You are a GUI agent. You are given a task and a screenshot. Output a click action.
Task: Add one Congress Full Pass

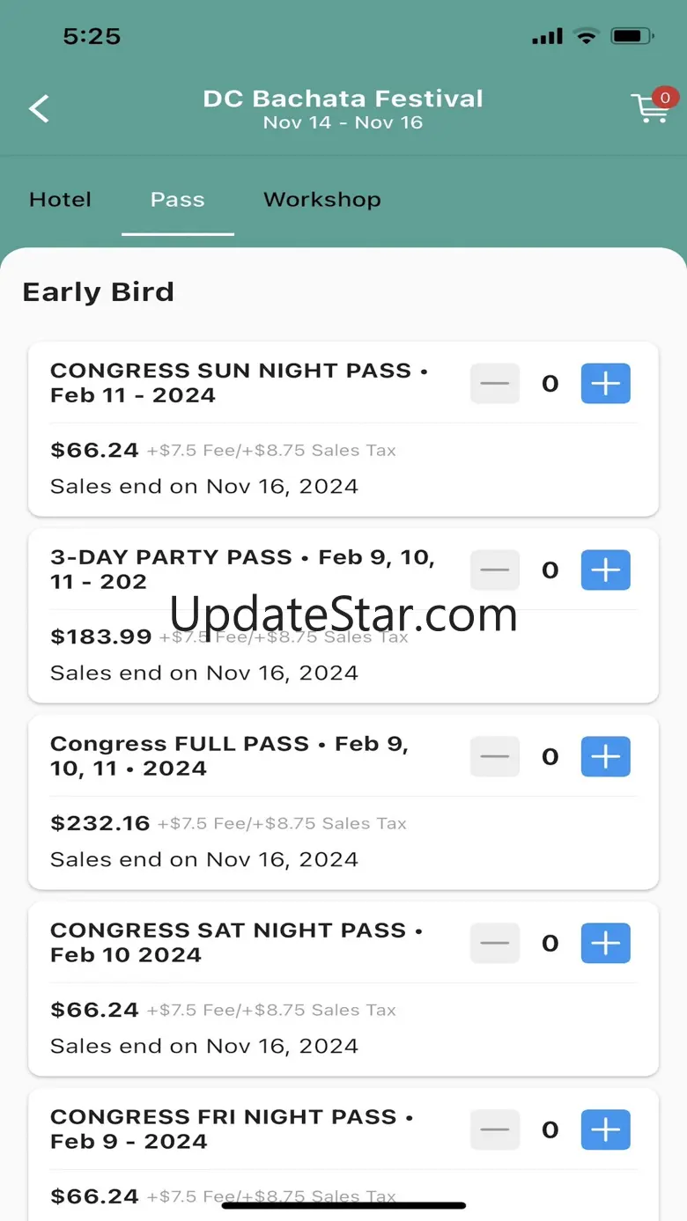605,757
